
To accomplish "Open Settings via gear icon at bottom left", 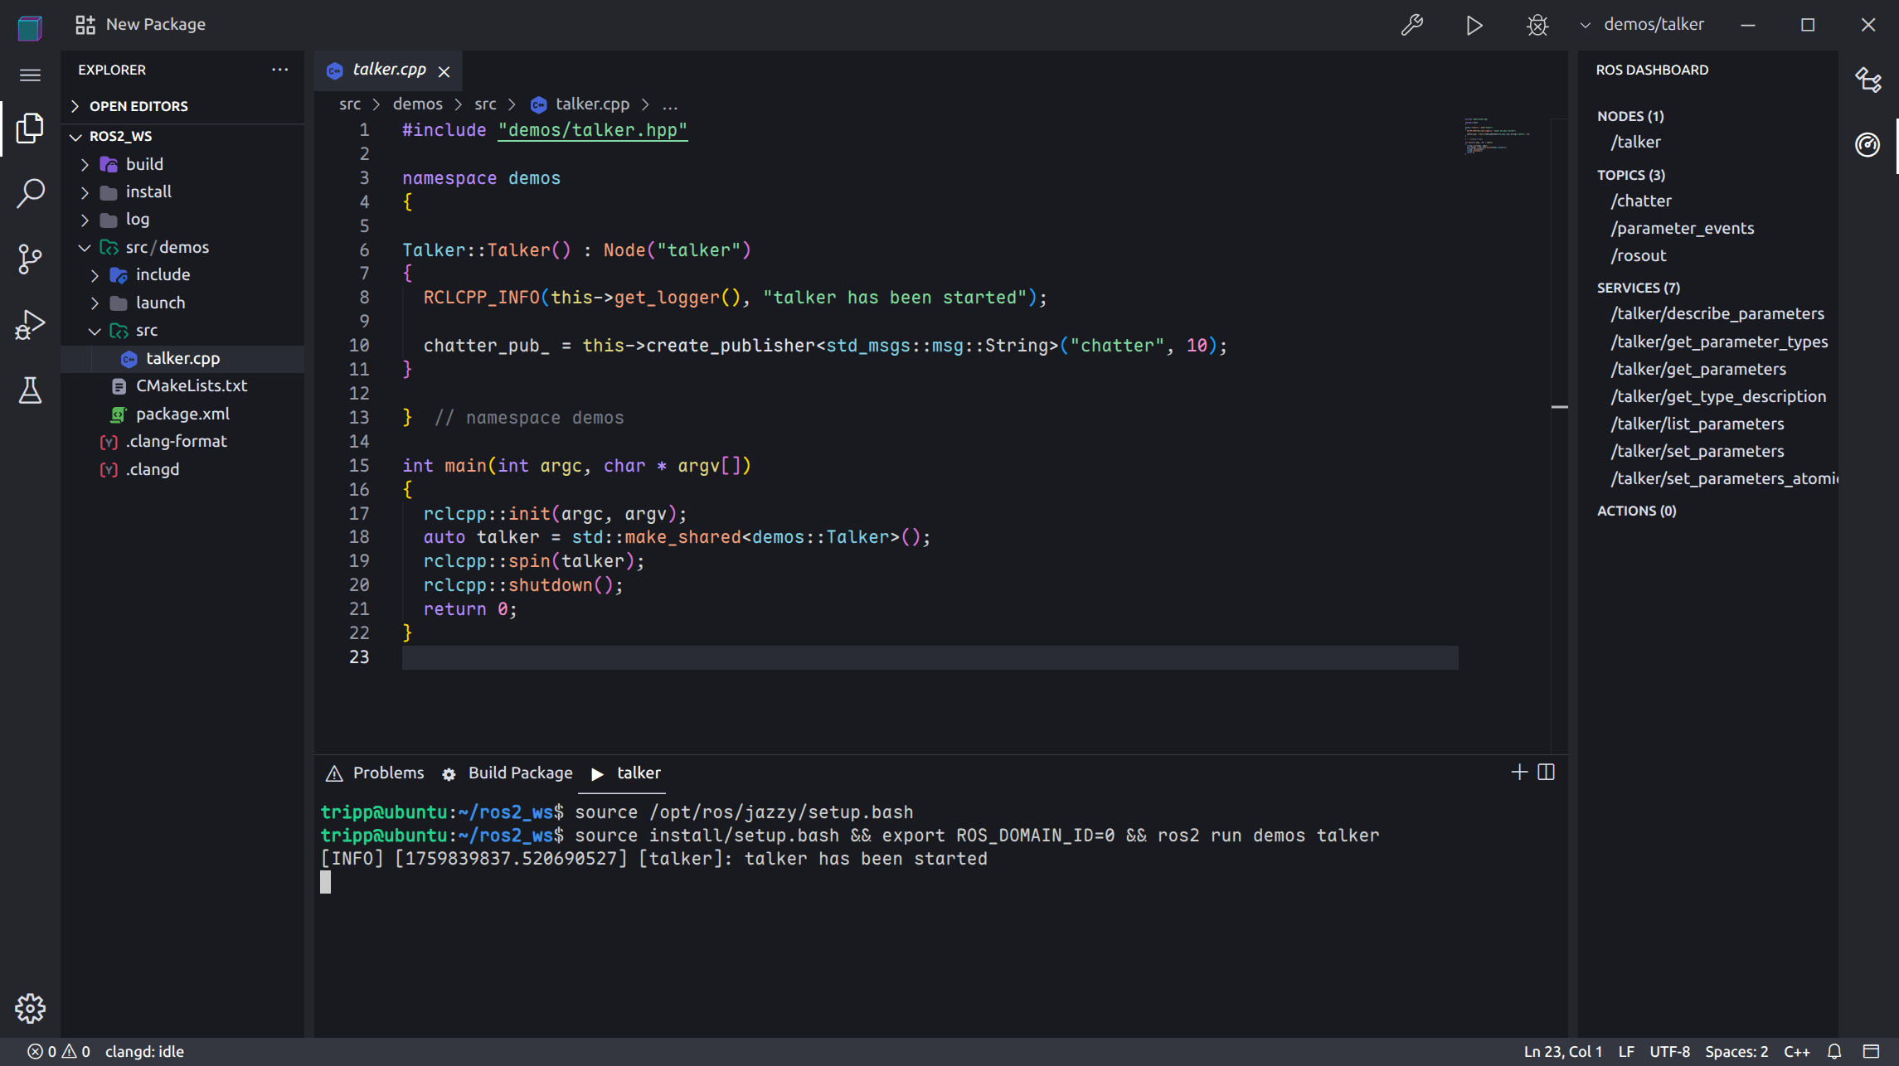I will pyautogui.click(x=30, y=1008).
